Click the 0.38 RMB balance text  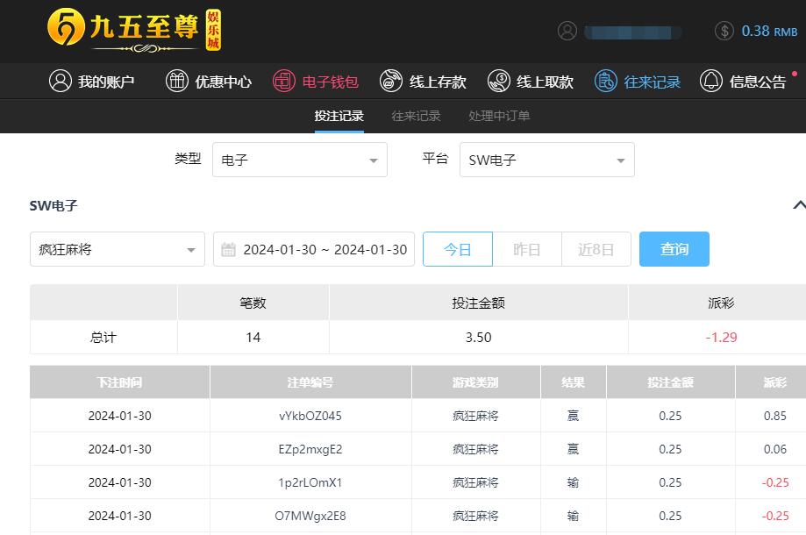[769, 31]
